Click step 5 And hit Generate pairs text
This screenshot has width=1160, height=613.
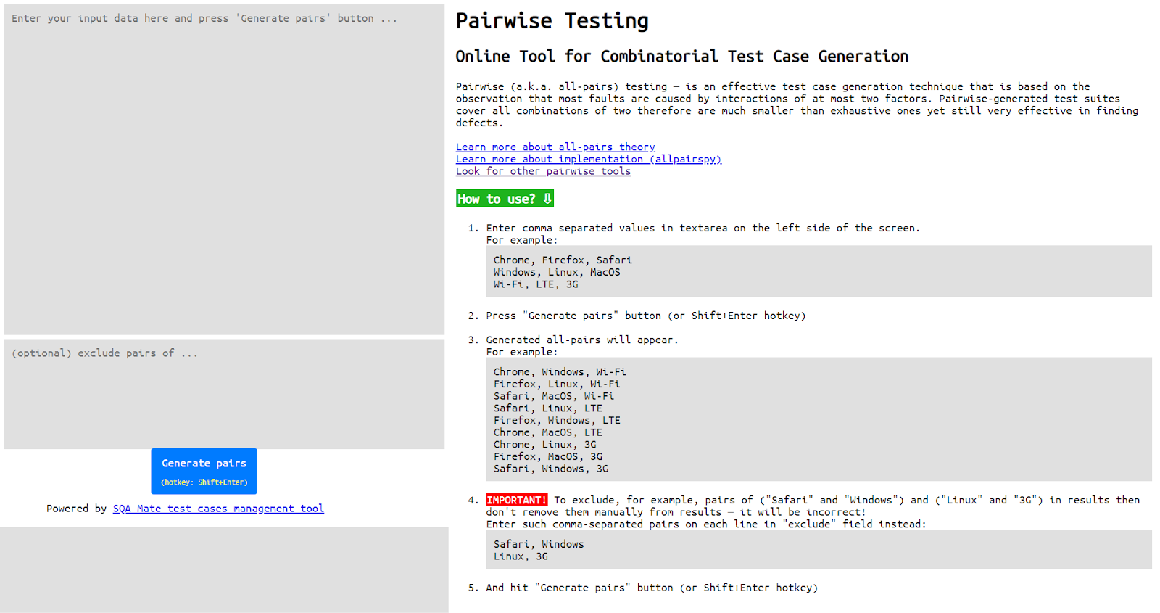(x=652, y=588)
